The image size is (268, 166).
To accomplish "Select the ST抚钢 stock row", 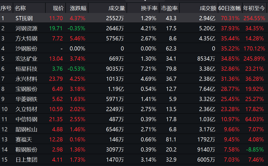I will pos(24,18).
